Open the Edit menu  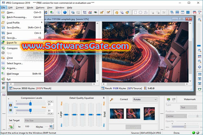(10, 8)
